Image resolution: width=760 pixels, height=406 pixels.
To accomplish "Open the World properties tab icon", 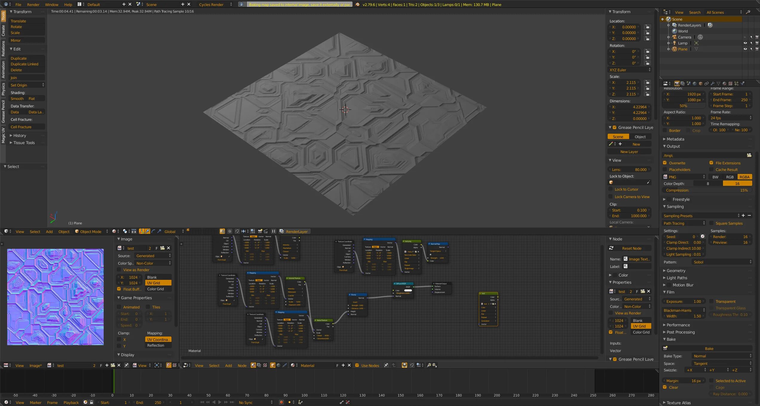I will tap(695, 83).
